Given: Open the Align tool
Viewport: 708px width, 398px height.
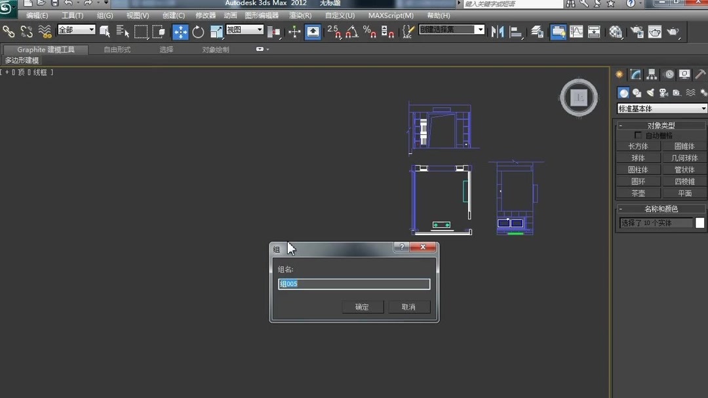Looking at the screenshot, I should [516, 31].
